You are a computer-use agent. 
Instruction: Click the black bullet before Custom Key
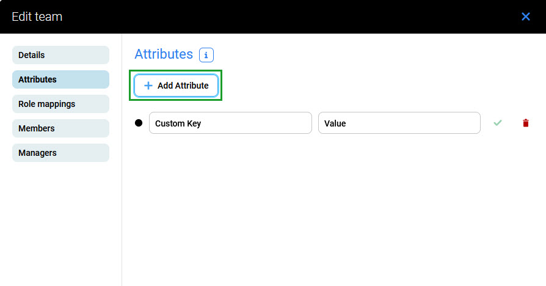point(139,123)
